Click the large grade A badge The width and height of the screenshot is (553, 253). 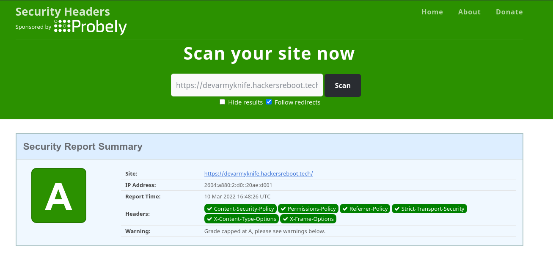[59, 195]
